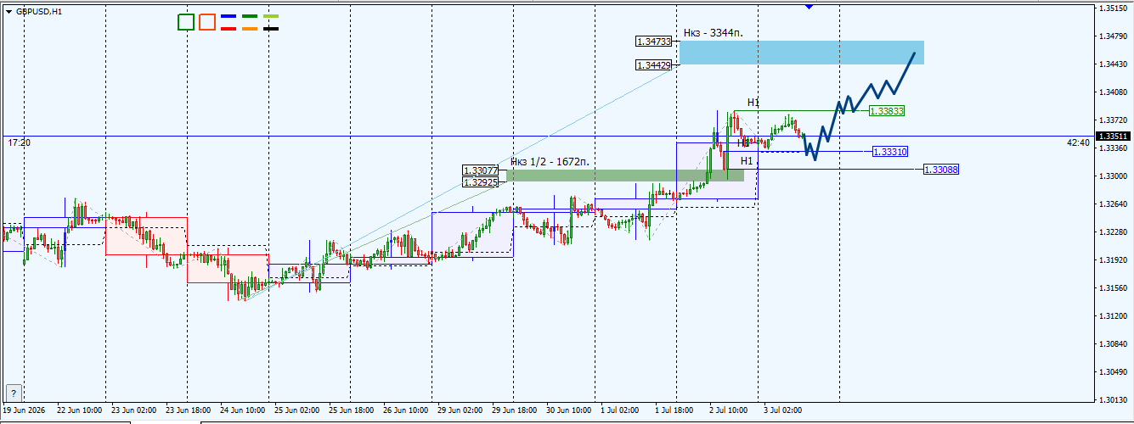Select the green half-zone rectangle
The height and width of the screenshot is (424, 1134).
coord(625,176)
